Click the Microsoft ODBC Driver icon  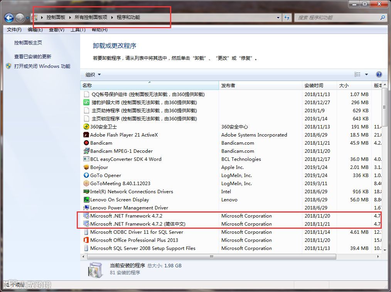tap(86, 232)
